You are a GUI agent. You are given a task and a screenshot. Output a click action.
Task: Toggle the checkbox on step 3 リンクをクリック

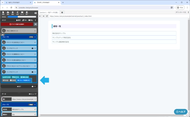2,46
